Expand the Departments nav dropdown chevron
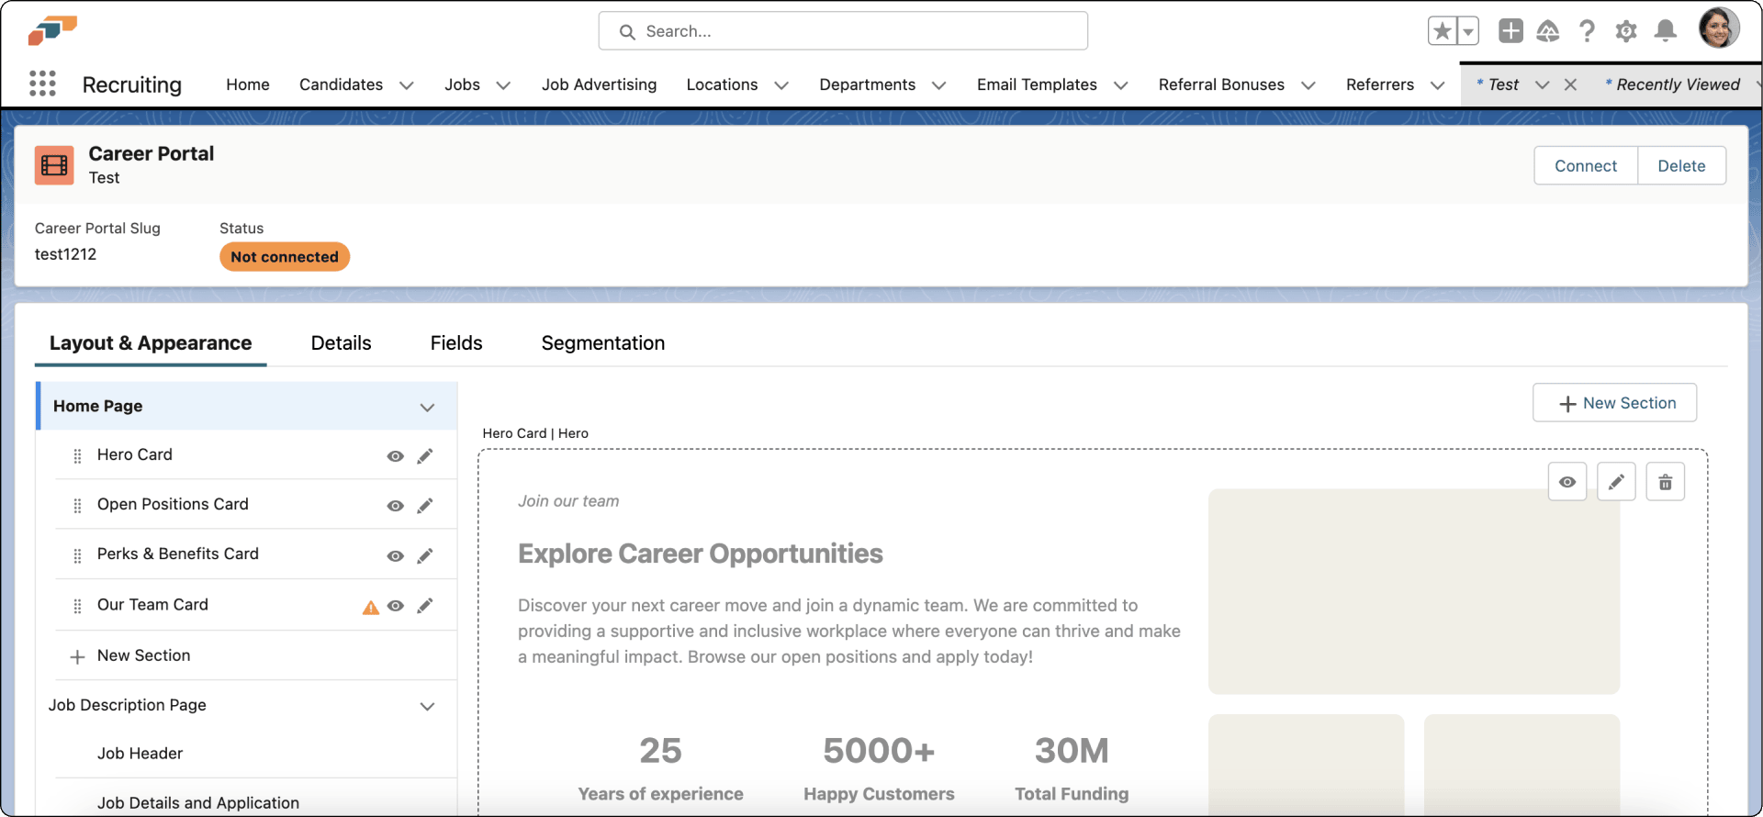1763x817 pixels. (938, 85)
